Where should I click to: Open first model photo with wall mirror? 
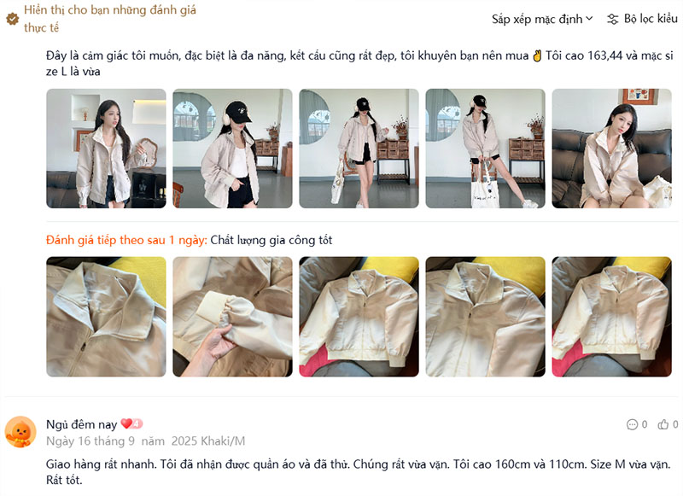(x=106, y=149)
